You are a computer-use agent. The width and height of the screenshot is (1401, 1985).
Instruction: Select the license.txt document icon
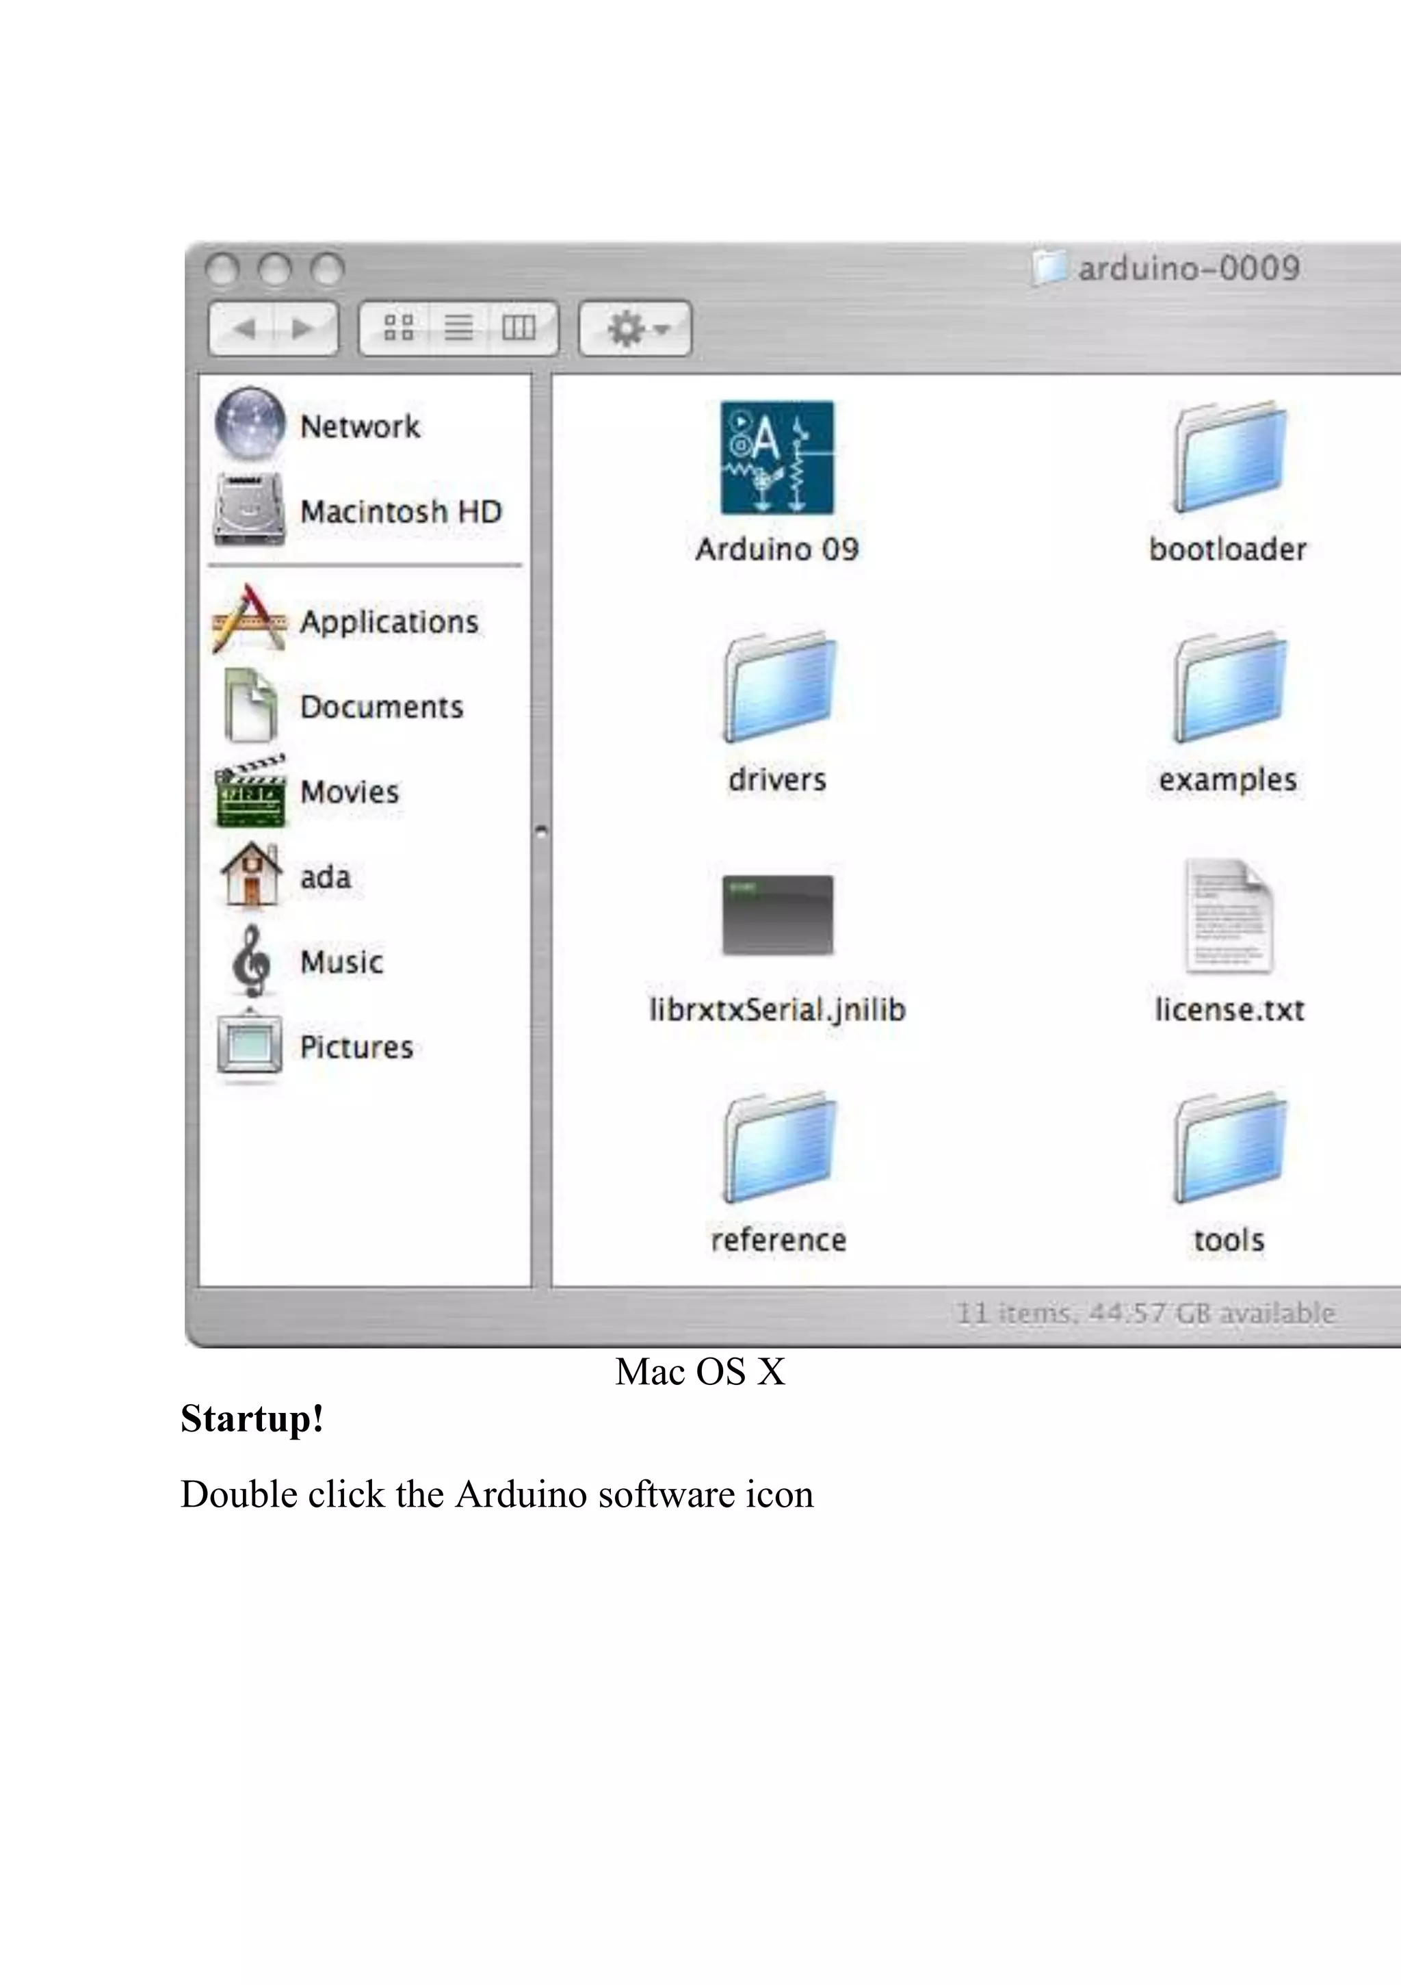pos(1229,916)
